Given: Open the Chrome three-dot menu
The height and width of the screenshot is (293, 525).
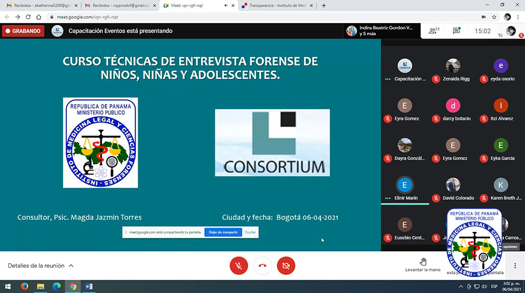Looking at the screenshot, I should click(518, 17).
